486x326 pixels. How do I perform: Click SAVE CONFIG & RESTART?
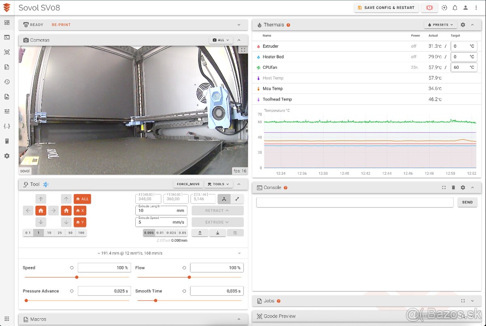386,8
